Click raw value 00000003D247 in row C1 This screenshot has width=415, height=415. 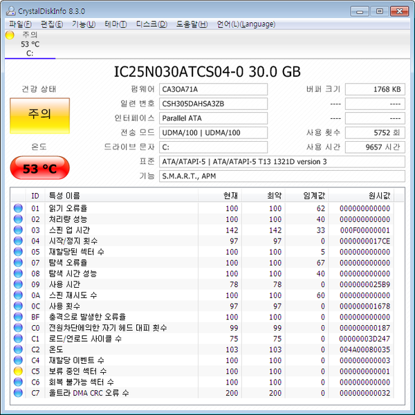coord(365,338)
